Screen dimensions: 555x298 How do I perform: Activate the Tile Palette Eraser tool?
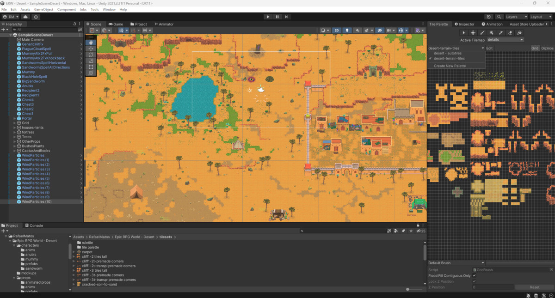[x=510, y=32]
